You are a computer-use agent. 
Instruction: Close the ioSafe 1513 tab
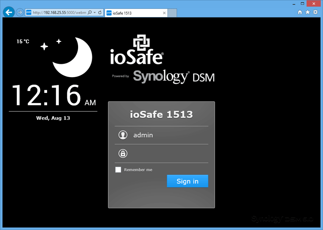pyautogui.click(x=164, y=13)
